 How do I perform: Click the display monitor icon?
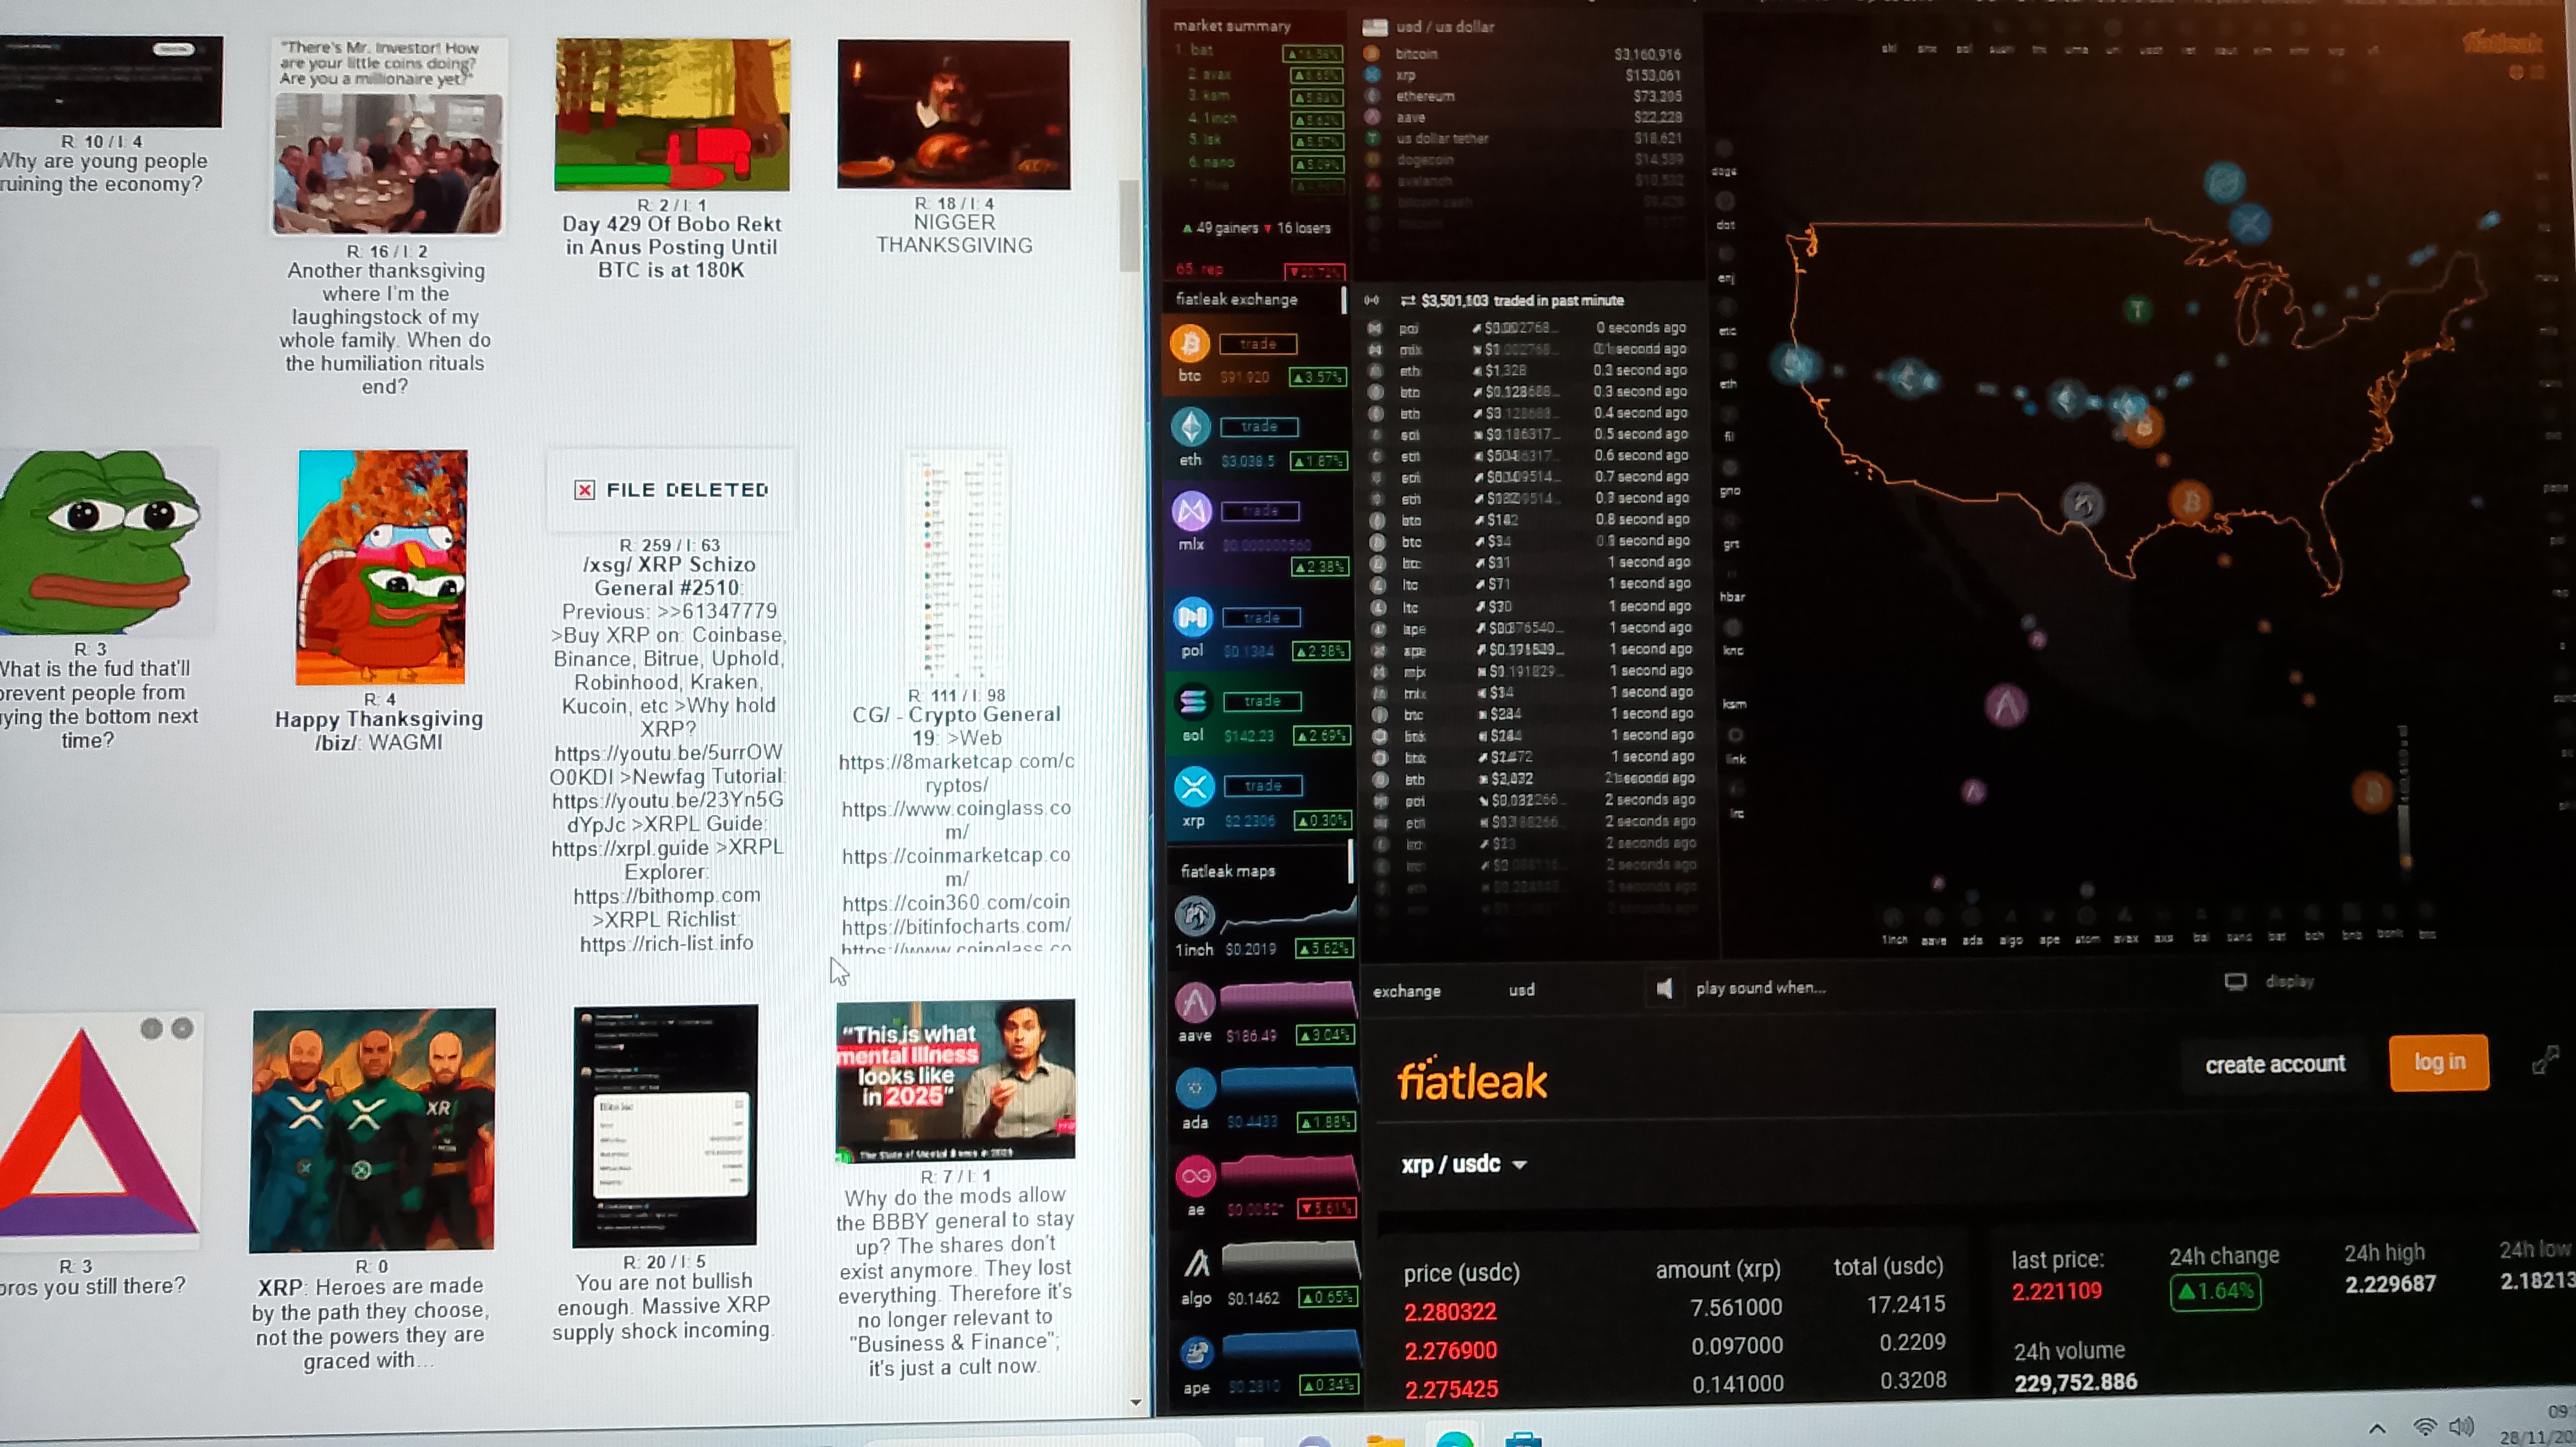click(x=2235, y=981)
